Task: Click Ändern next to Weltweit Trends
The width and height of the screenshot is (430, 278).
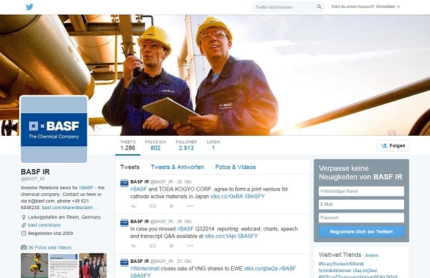Action: pyautogui.click(x=372, y=255)
